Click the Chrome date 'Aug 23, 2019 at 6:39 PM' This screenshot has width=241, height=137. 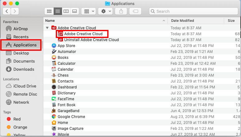point(192,117)
